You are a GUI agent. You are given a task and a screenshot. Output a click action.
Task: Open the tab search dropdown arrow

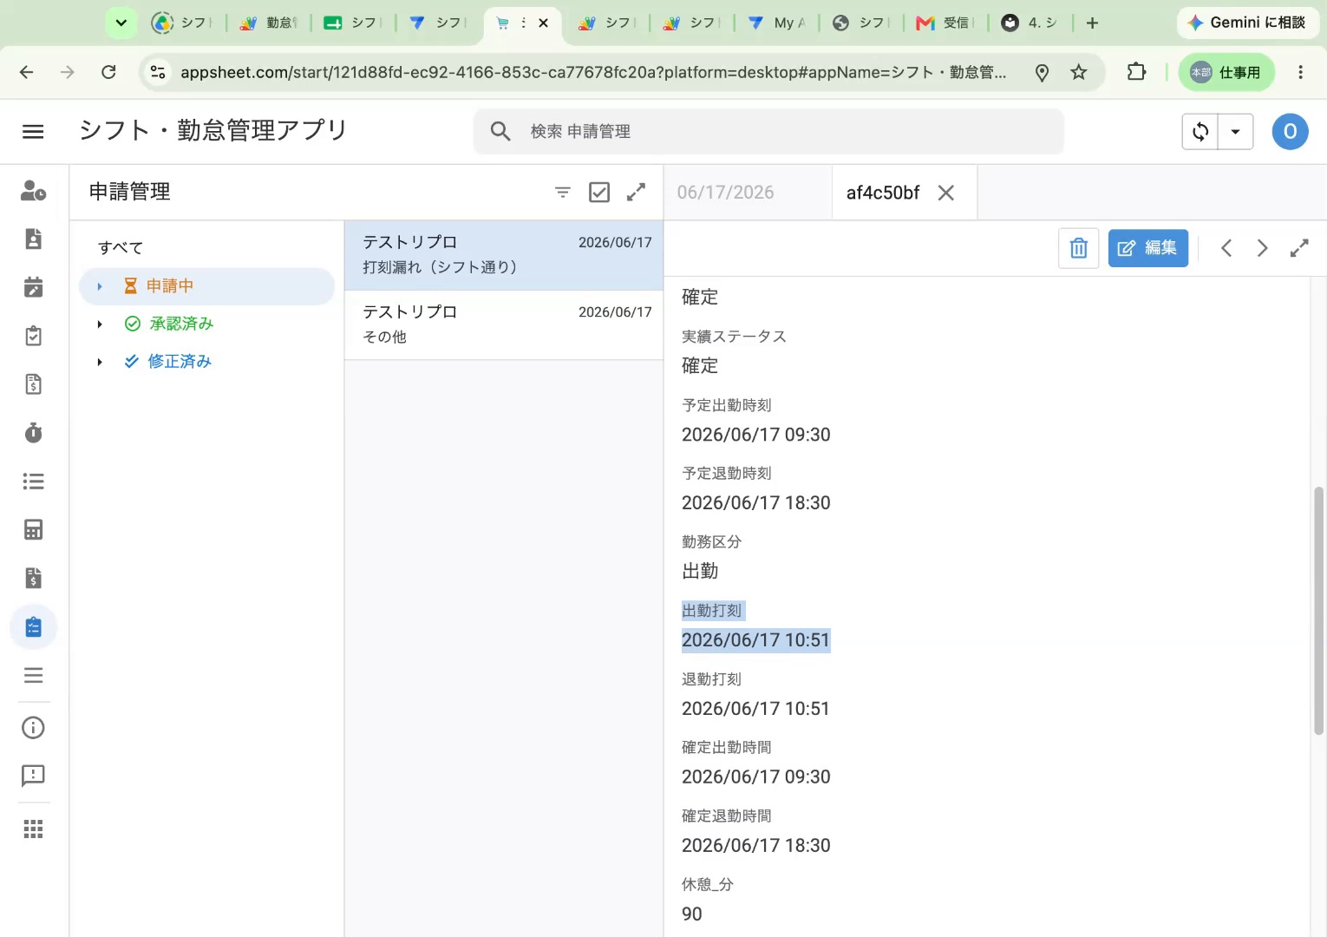121,23
